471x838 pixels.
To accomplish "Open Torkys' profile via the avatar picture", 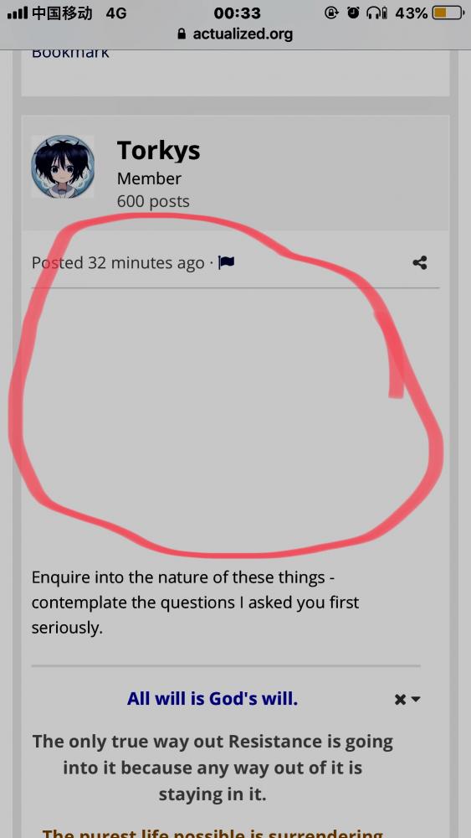I will click(63, 167).
